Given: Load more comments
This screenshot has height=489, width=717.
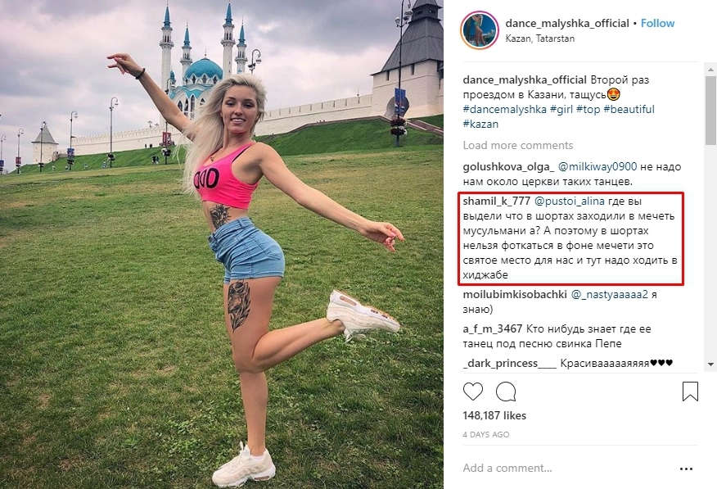Looking at the screenshot, I should coord(517,146).
